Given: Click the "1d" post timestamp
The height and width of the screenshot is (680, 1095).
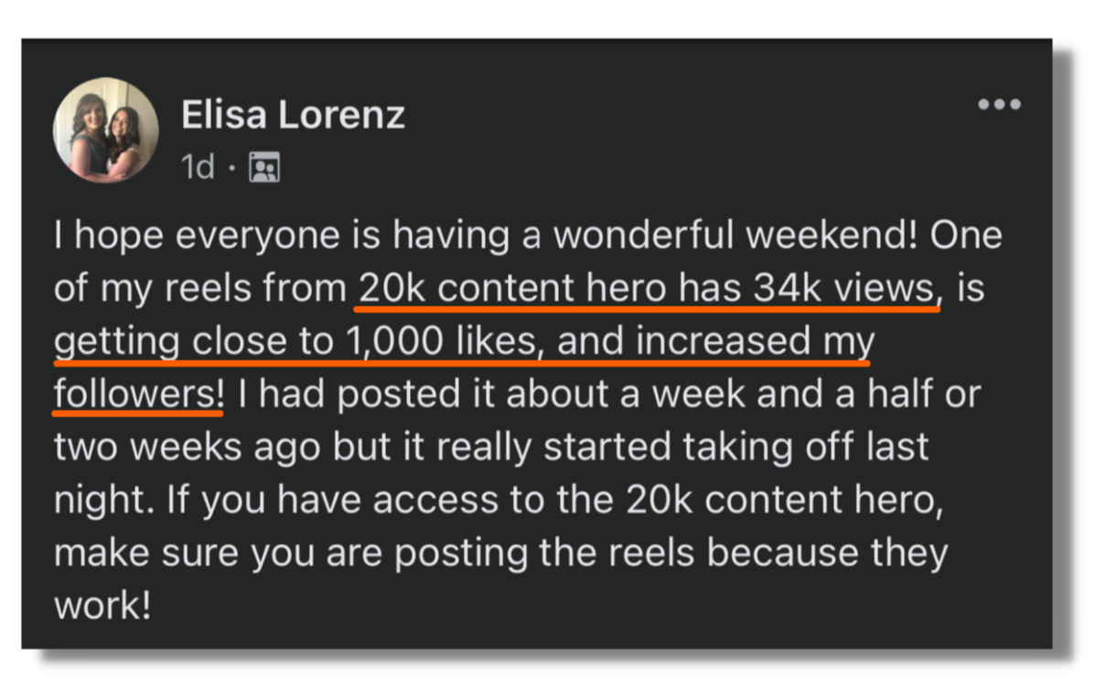Looking at the screenshot, I should pyautogui.click(x=197, y=167).
